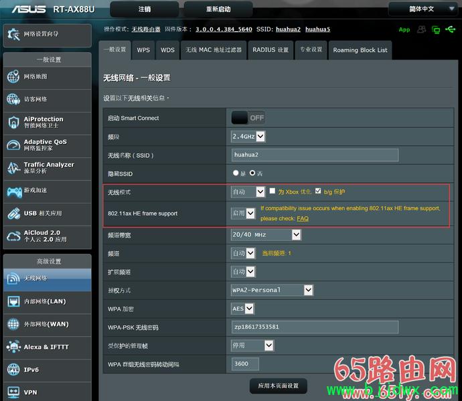The image size is (462, 401).
Task: Open the 802.11ax HE frame support dropdown
Action: 243,213
